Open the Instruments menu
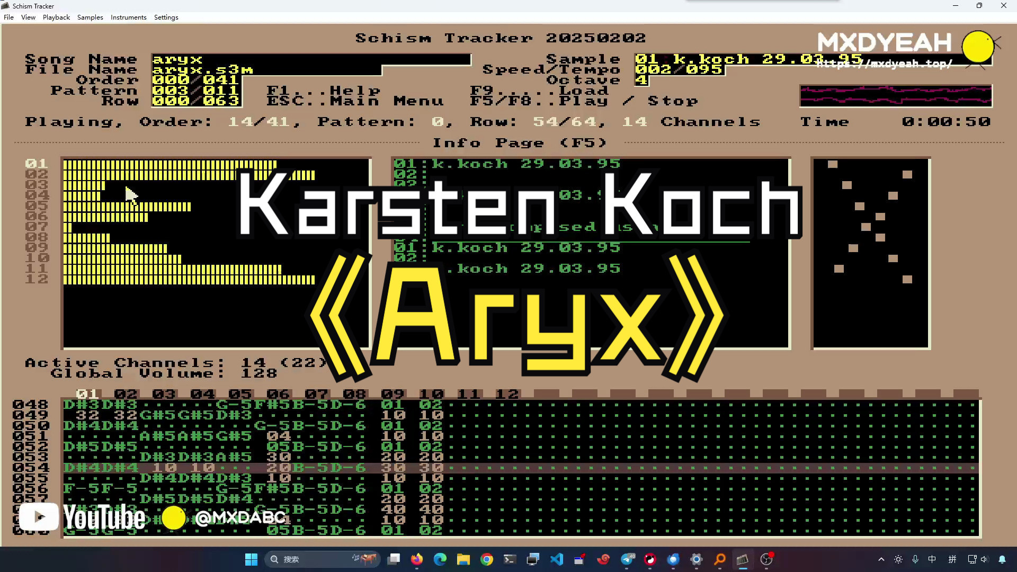Screen dimensions: 1017x572 tap(128, 17)
